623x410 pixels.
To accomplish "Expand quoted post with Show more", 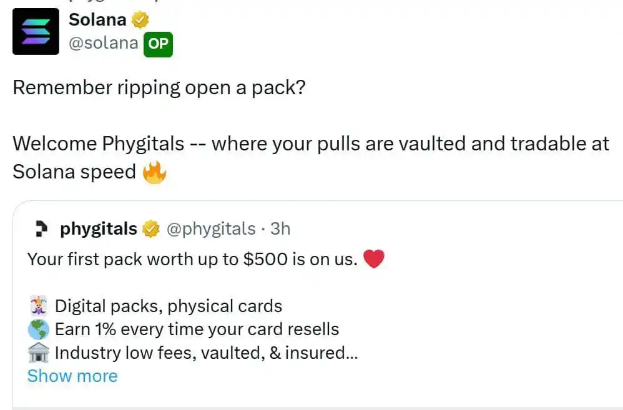I will click(72, 376).
